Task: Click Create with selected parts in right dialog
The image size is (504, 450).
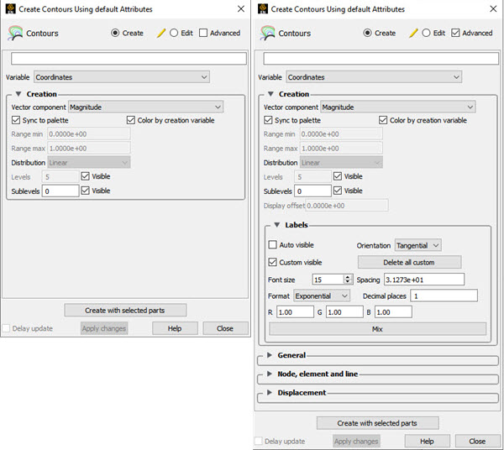Action: point(378,423)
